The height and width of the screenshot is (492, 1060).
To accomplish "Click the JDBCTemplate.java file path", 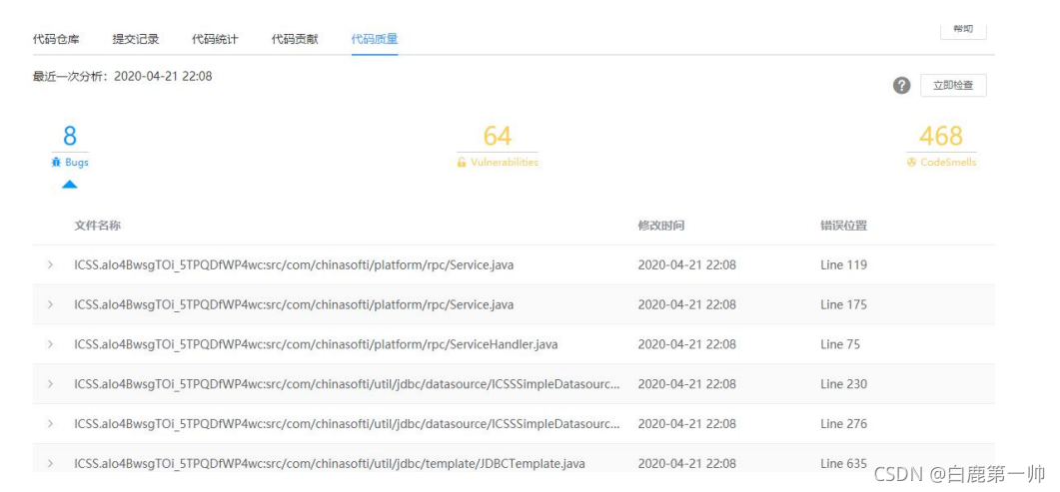I will coord(330,464).
